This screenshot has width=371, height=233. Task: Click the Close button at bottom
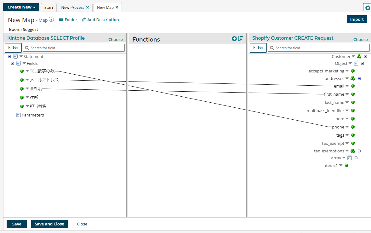point(82,224)
